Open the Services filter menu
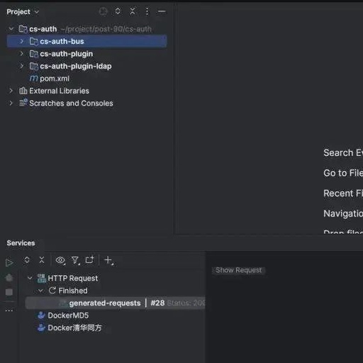 (75, 260)
